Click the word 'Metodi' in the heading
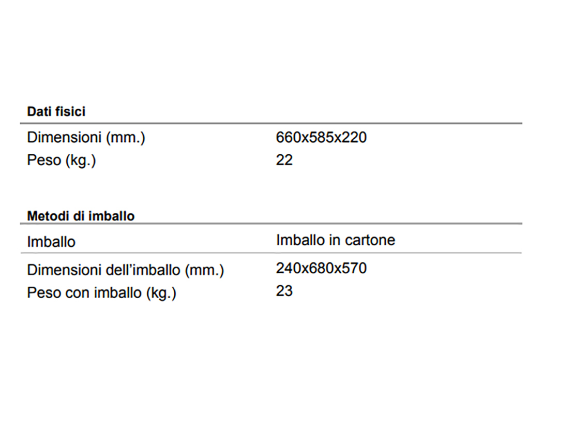The width and height of the screenshot is (574, 440). [x=48, y=216]
